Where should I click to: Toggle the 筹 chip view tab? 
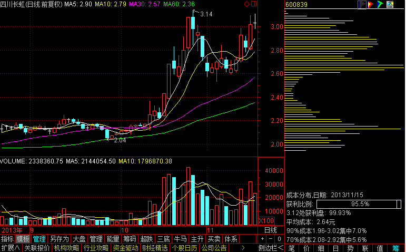(x=395, y=248)
